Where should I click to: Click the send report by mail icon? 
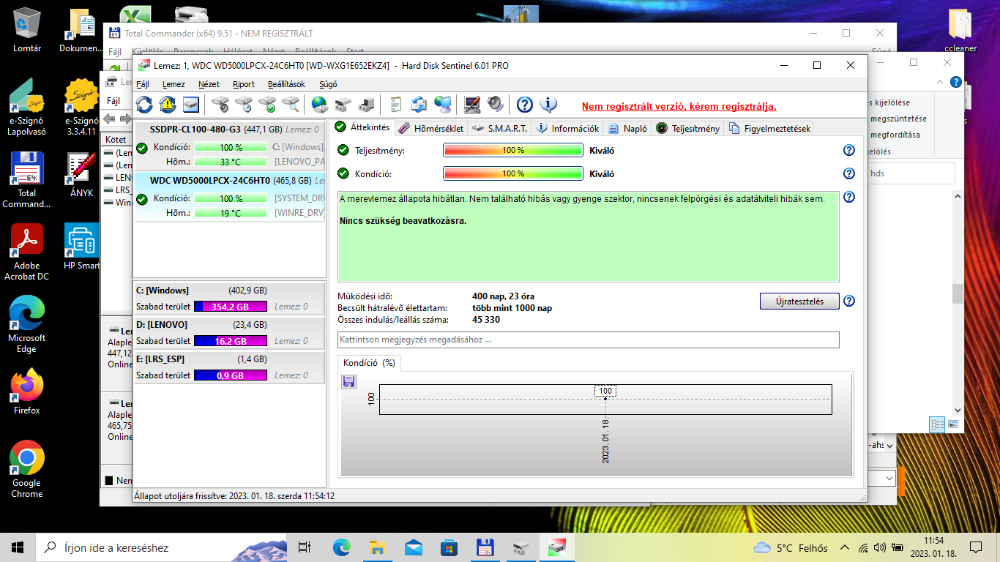pos(419,105)
